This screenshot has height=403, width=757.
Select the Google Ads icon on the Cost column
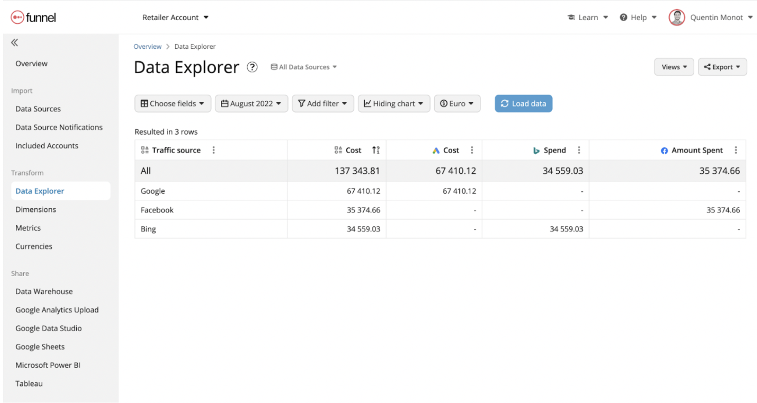point(436,150)
